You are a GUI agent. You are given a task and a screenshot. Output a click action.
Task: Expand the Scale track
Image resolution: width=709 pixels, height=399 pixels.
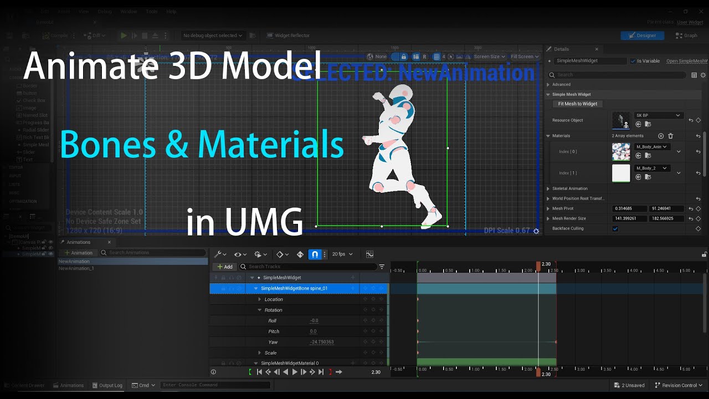click(x=259, y=352)
